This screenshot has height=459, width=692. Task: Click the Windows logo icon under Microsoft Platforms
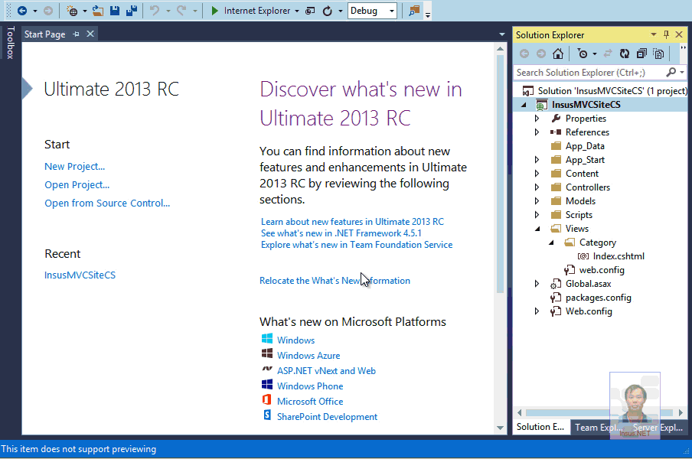click(x=267, y=339)
